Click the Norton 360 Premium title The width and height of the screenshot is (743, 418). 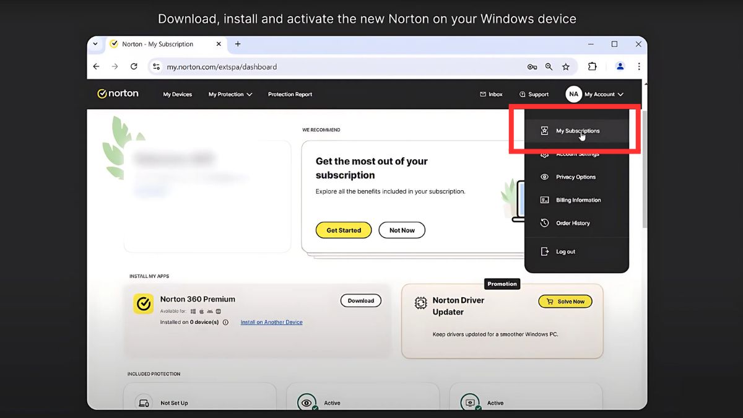(x=198, y=299)
